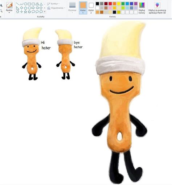Pick the custom black swatch in bottom row
172x185 pixels.
point(114,12)
